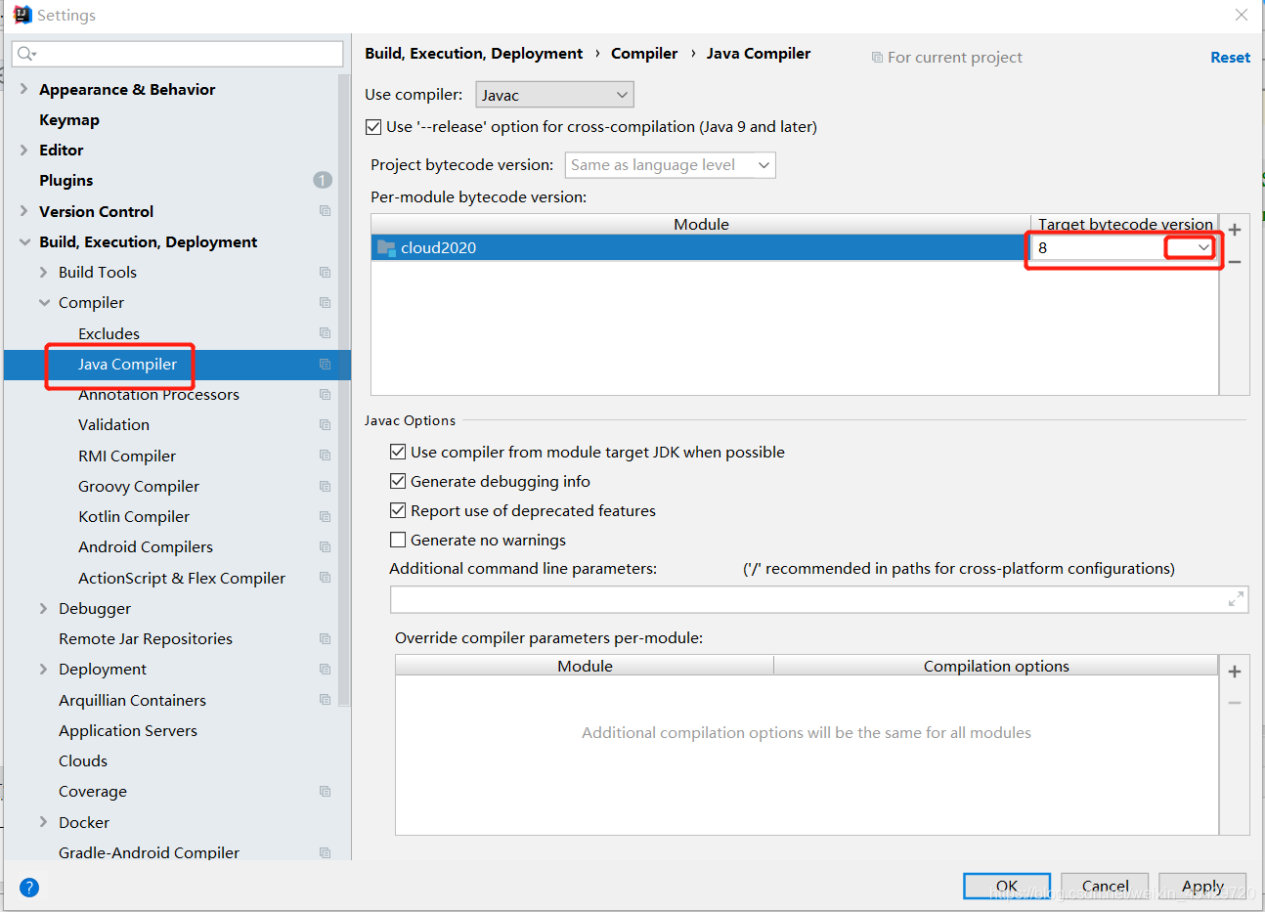Click Apply button
Viewport: 1265px width, 912px height.
pyautogui.click(x=1202, y=886)
